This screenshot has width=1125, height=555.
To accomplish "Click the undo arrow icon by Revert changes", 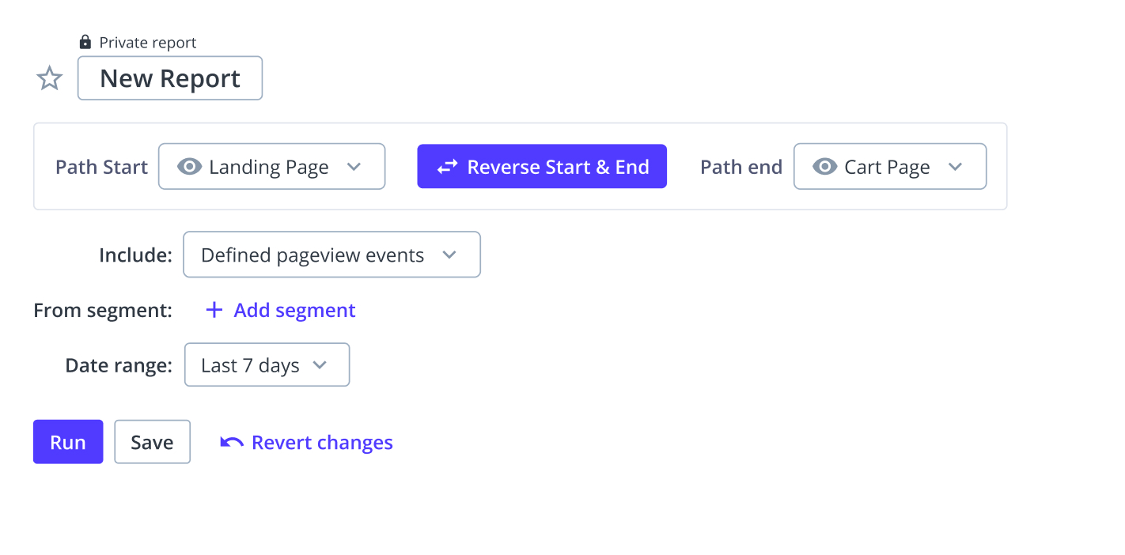I will click(232, 442).
